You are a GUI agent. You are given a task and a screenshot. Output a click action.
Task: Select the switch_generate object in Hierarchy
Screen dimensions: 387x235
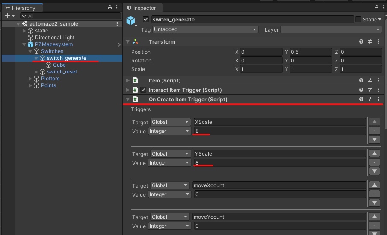(x=66, y=58)
